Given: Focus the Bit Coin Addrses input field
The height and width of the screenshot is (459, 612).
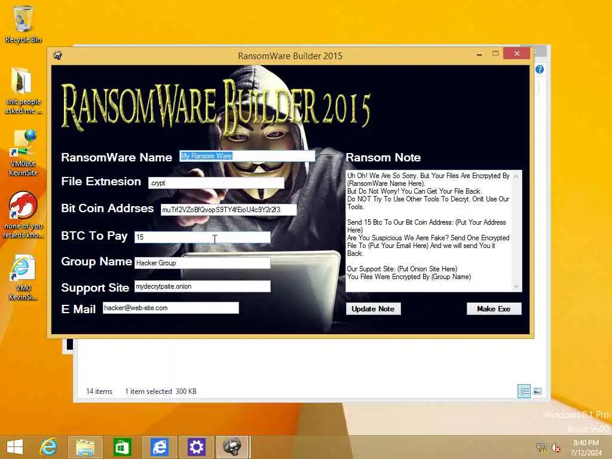Looking at the screenshot, I should coord(228,210).
